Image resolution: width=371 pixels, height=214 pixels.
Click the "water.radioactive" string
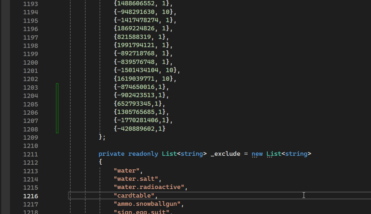coord(150,187)
